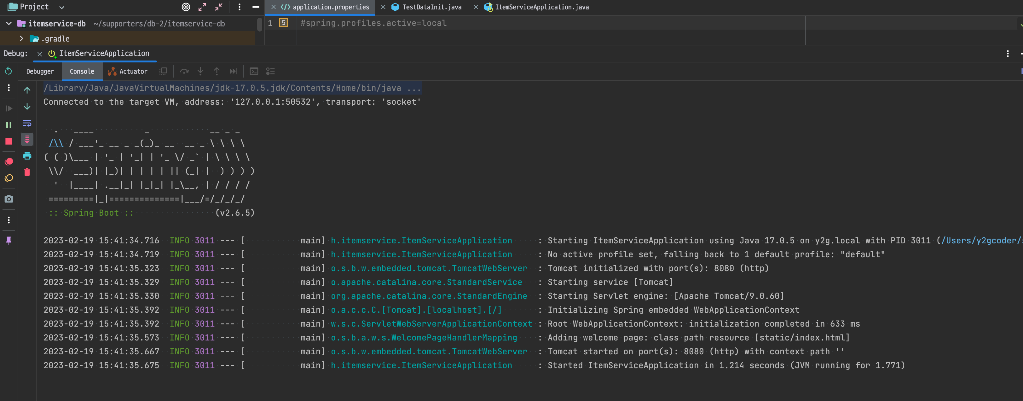The height and width of the screenshot is (401, 1023).
Task: Click the 'Tomcat initialized with port(s): 8080' log line
Action: pyautogui.click(x=658, y=268)
